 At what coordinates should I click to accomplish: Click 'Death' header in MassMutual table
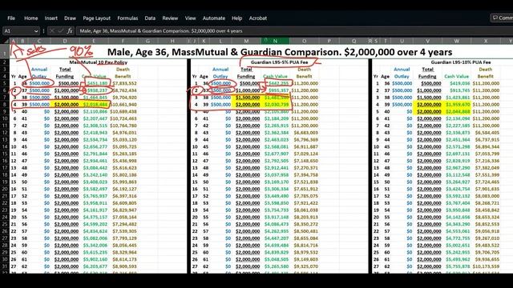click(x=123, y=70)
